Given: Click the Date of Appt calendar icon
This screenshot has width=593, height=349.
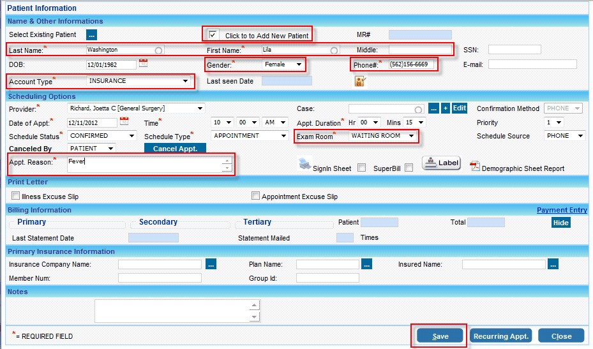Looking at the screenshot, I should [x=124, y=121].
